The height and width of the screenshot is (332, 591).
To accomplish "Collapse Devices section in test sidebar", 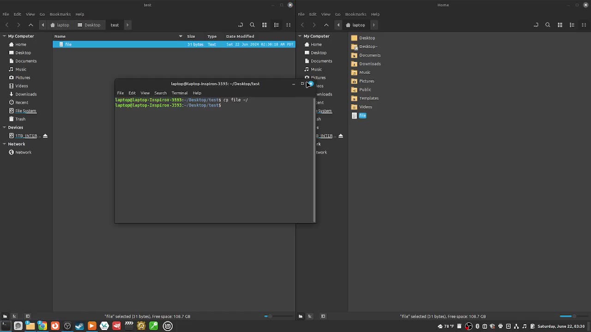I will [x=4, y=127].
